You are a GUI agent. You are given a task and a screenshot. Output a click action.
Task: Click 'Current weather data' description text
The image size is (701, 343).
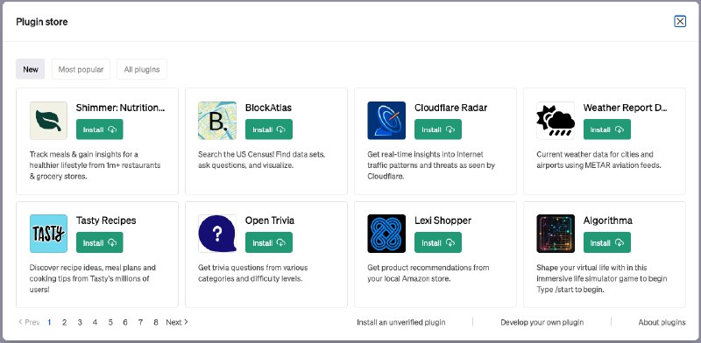598,160
